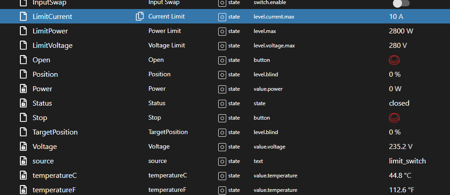Select the source state entry

pyautogui.click(x=43, y=161)
